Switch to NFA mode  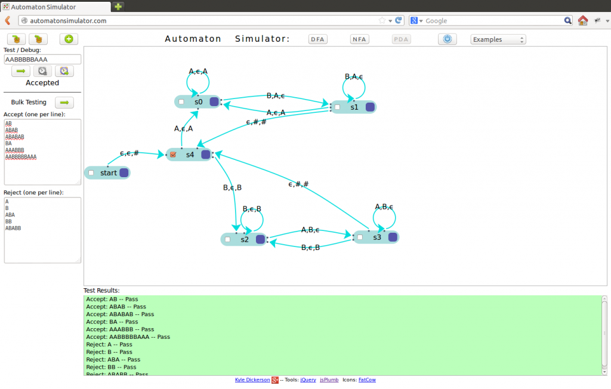tap(359, 39)
